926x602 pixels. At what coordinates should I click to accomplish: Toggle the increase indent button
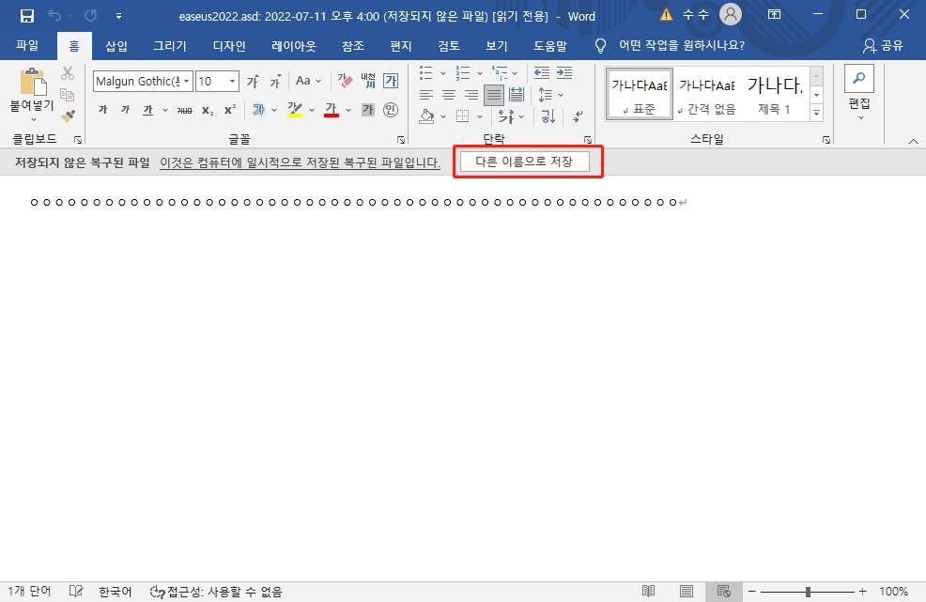(x=563, y=72)
